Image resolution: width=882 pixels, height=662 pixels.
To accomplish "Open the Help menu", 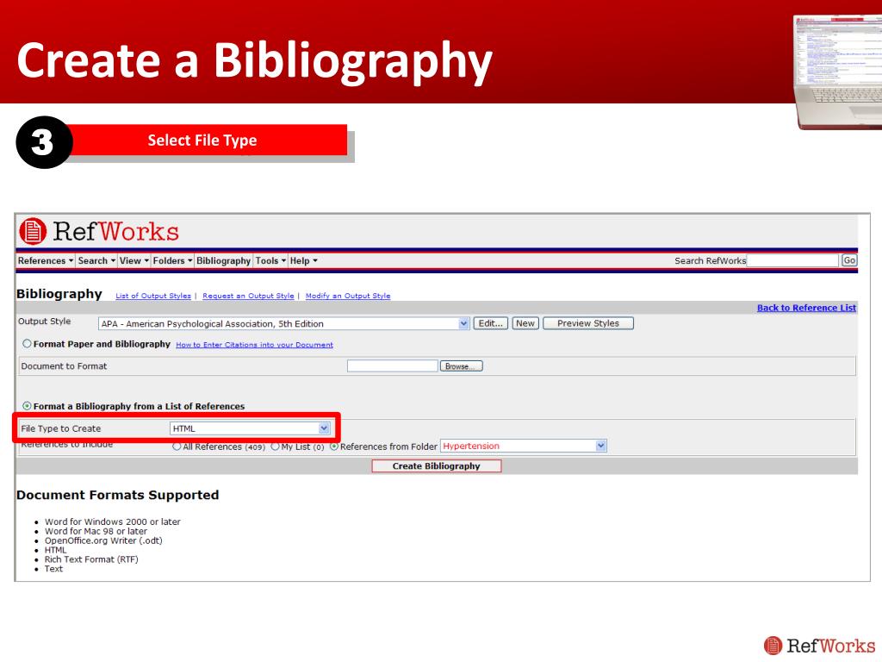I will [304, 260].
